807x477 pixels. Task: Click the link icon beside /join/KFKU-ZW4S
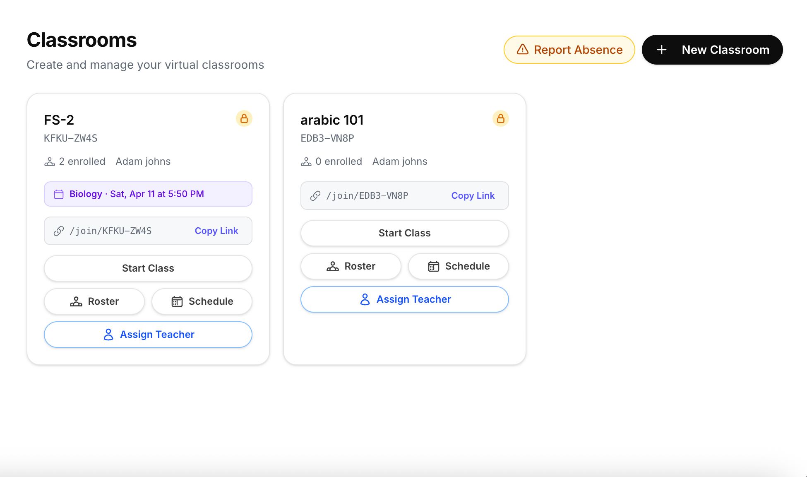pos(59,231)
